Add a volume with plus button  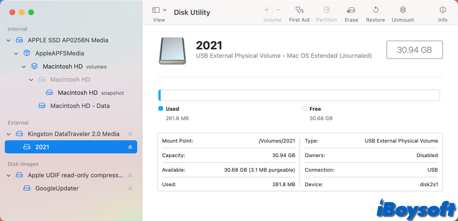[267, 10]
